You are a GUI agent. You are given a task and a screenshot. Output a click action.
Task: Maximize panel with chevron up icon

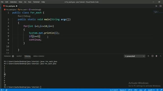click(160, 56)
